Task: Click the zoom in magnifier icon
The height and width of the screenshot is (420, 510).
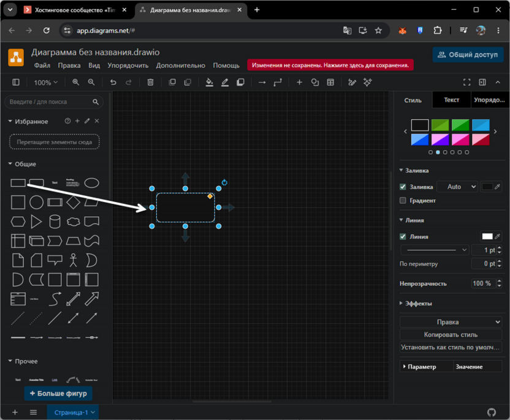Action: (x=76, y=83)
